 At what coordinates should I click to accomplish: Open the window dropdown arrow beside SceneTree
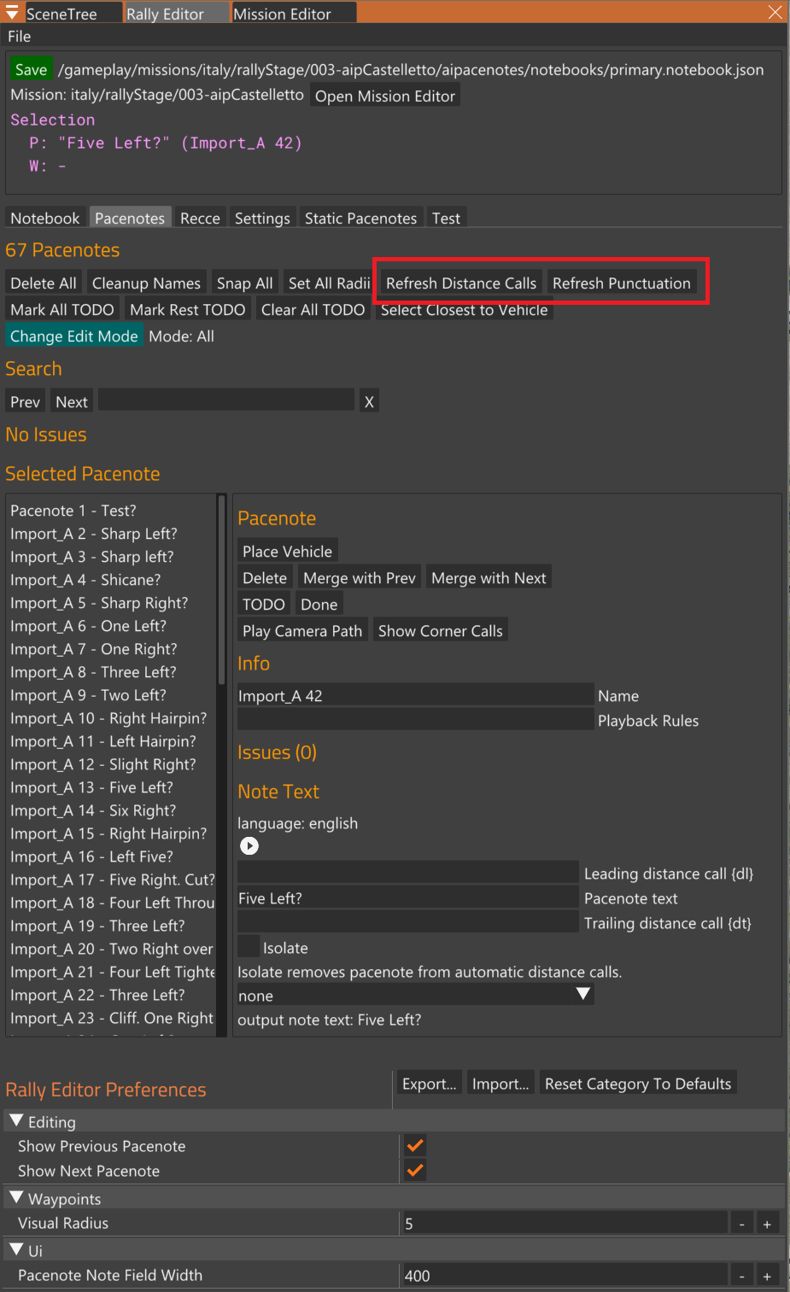point(12,13)
